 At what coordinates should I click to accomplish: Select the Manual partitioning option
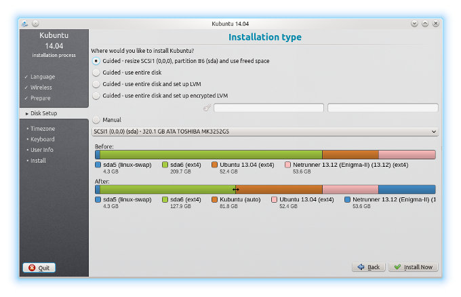coord(106,120)
